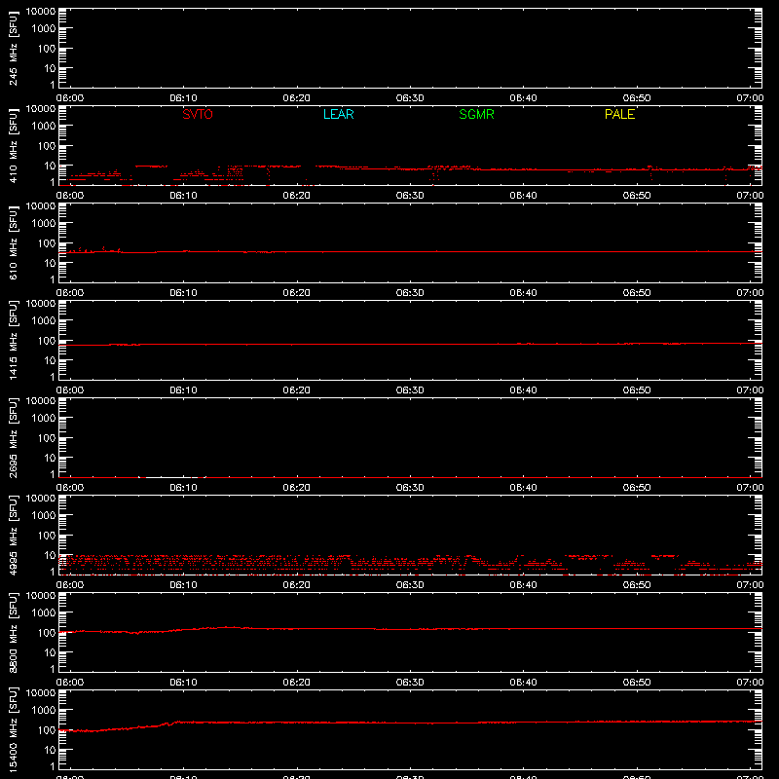The image size is (779, 779).
Task: Select the 1415 MHz [SFU] axis title
Action: 13,340
